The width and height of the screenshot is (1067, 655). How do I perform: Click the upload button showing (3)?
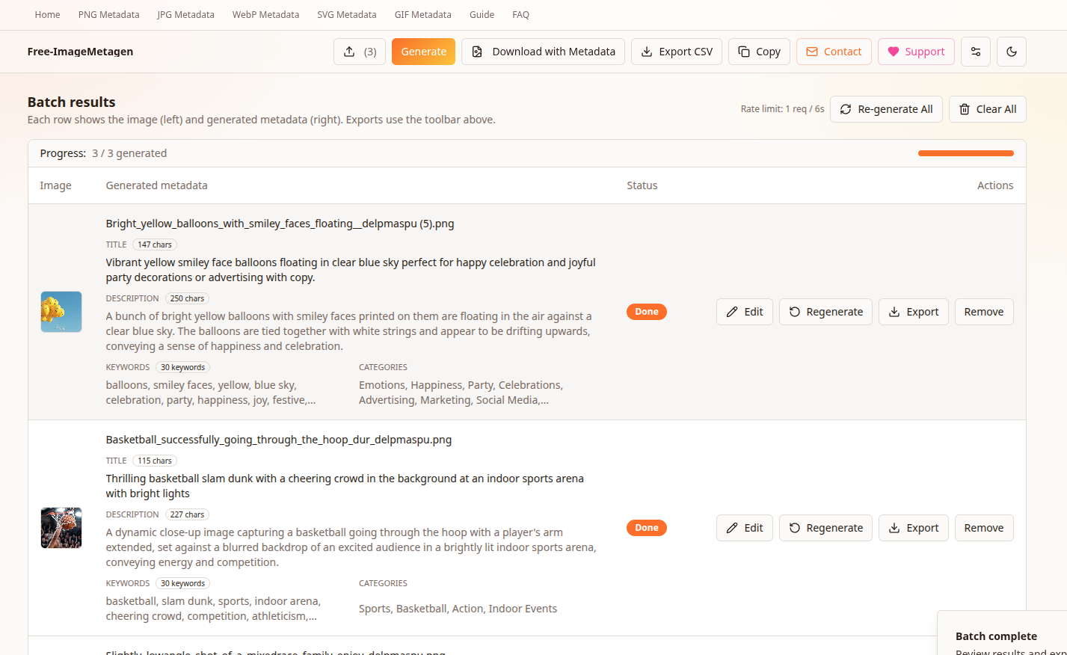pos(360,52)
